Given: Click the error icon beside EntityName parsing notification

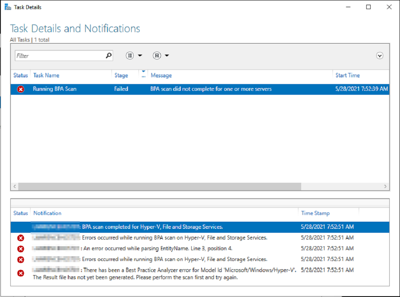Looking at the screenshot, I should coord(20,249).
